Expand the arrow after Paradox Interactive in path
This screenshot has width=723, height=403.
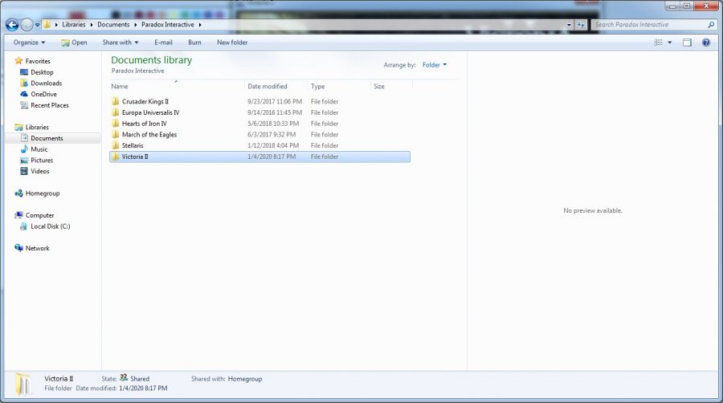click(x=200, y=25)
